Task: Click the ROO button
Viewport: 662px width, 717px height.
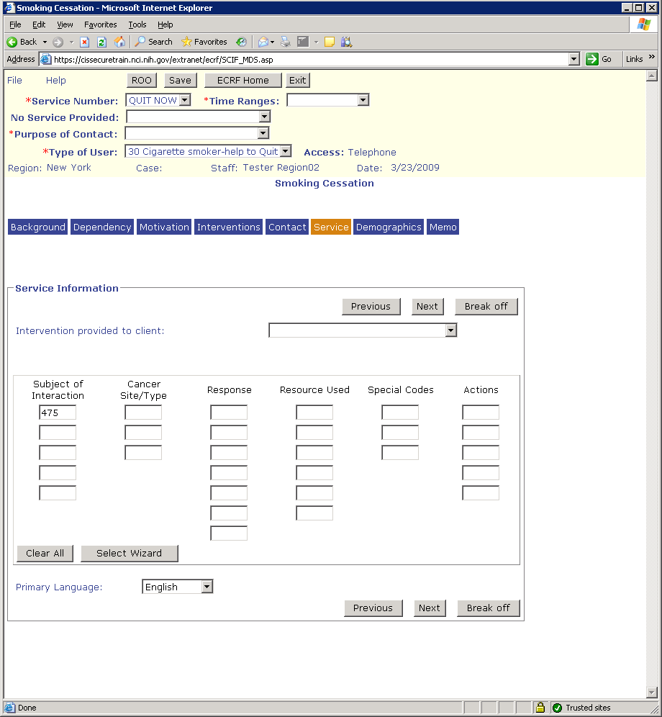Action: click(142, 80)
